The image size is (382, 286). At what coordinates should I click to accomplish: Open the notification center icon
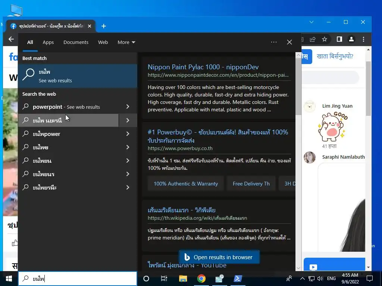coord(370,279)
